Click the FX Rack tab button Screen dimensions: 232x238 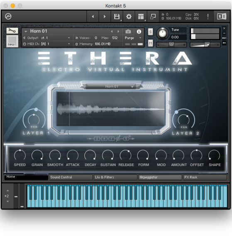[205, 177]
